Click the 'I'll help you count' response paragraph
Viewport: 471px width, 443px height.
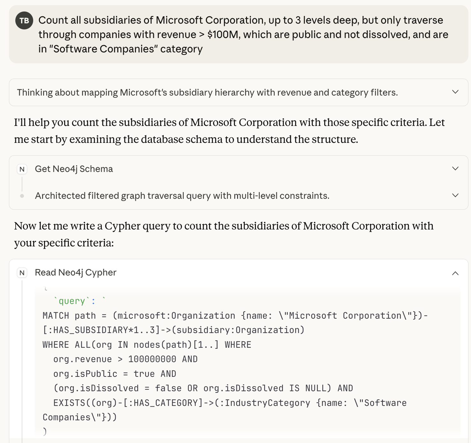(x=229, y=131)
